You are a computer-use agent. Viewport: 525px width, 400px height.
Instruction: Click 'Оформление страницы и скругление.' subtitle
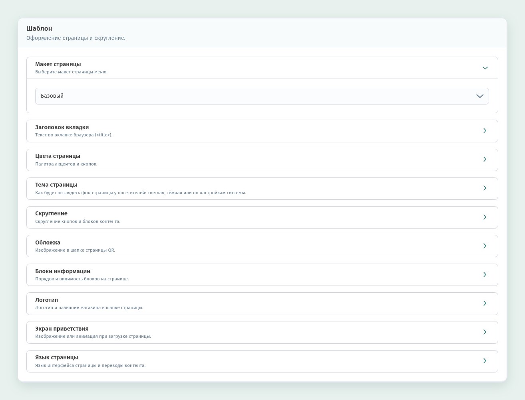point(76,38)
